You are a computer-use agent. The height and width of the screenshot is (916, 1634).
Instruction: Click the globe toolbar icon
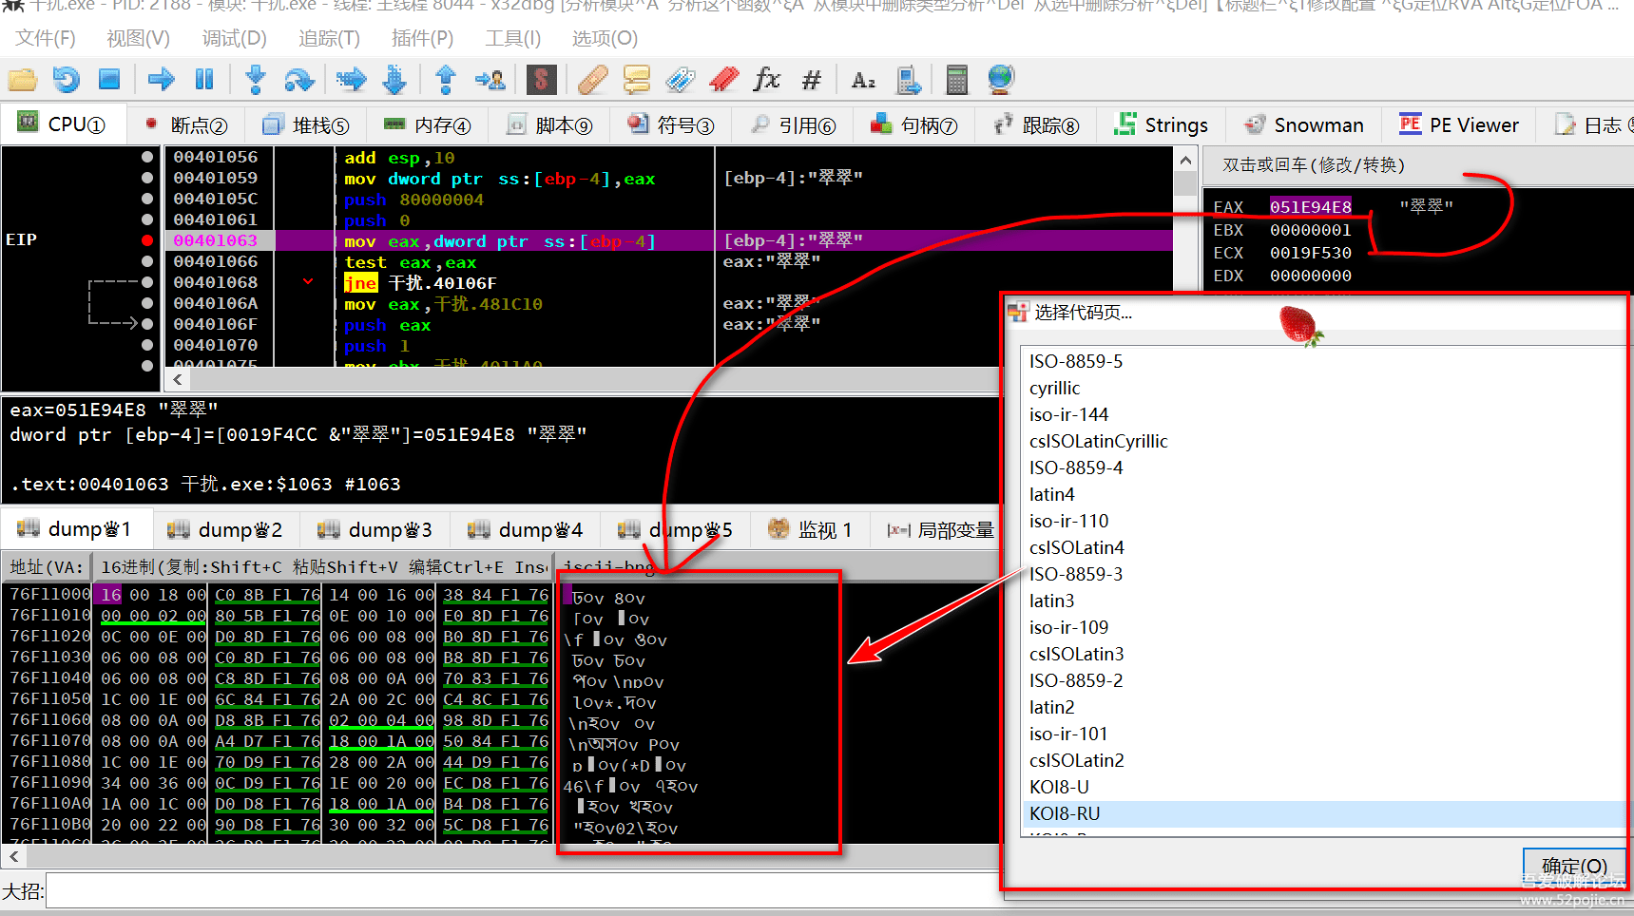(x=1001, y=80)
